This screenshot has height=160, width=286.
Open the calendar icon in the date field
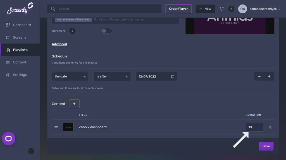[173, 76]
